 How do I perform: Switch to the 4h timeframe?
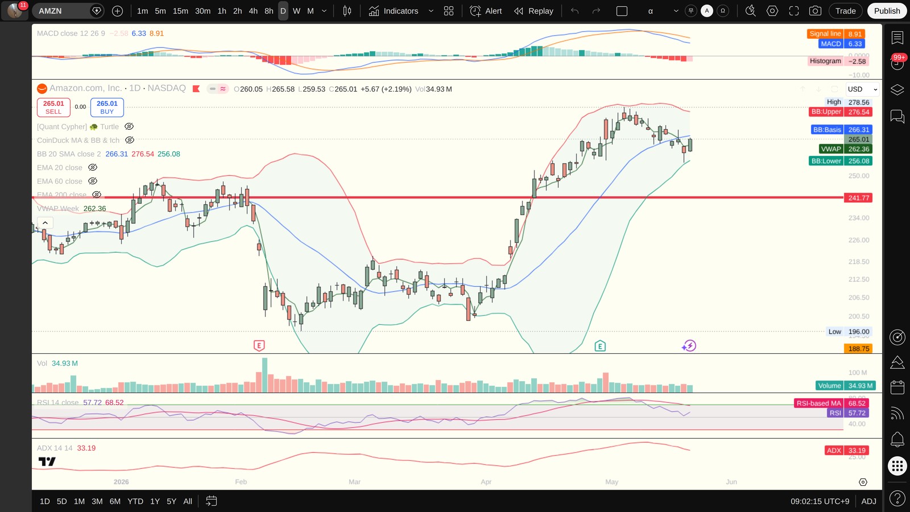(x=253, y=11)
